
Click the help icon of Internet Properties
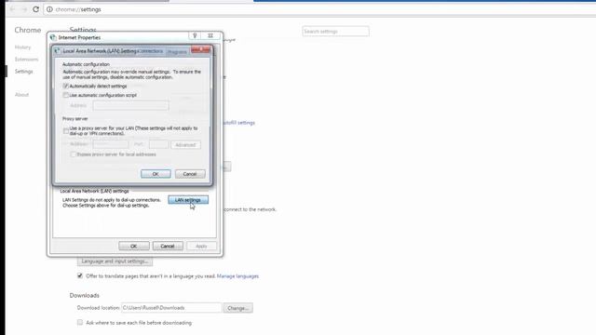tap(195, 35)
